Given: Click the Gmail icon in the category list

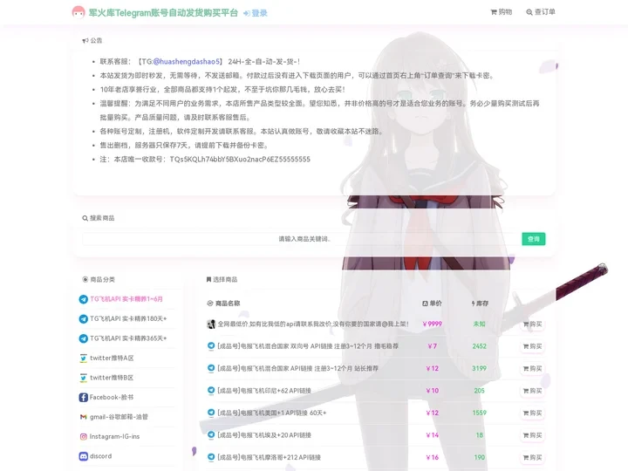Looking at the screenshot, I should (84, 417).
